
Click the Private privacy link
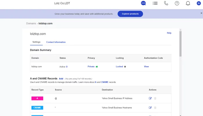pyautogui.click(x=91, y=66)
